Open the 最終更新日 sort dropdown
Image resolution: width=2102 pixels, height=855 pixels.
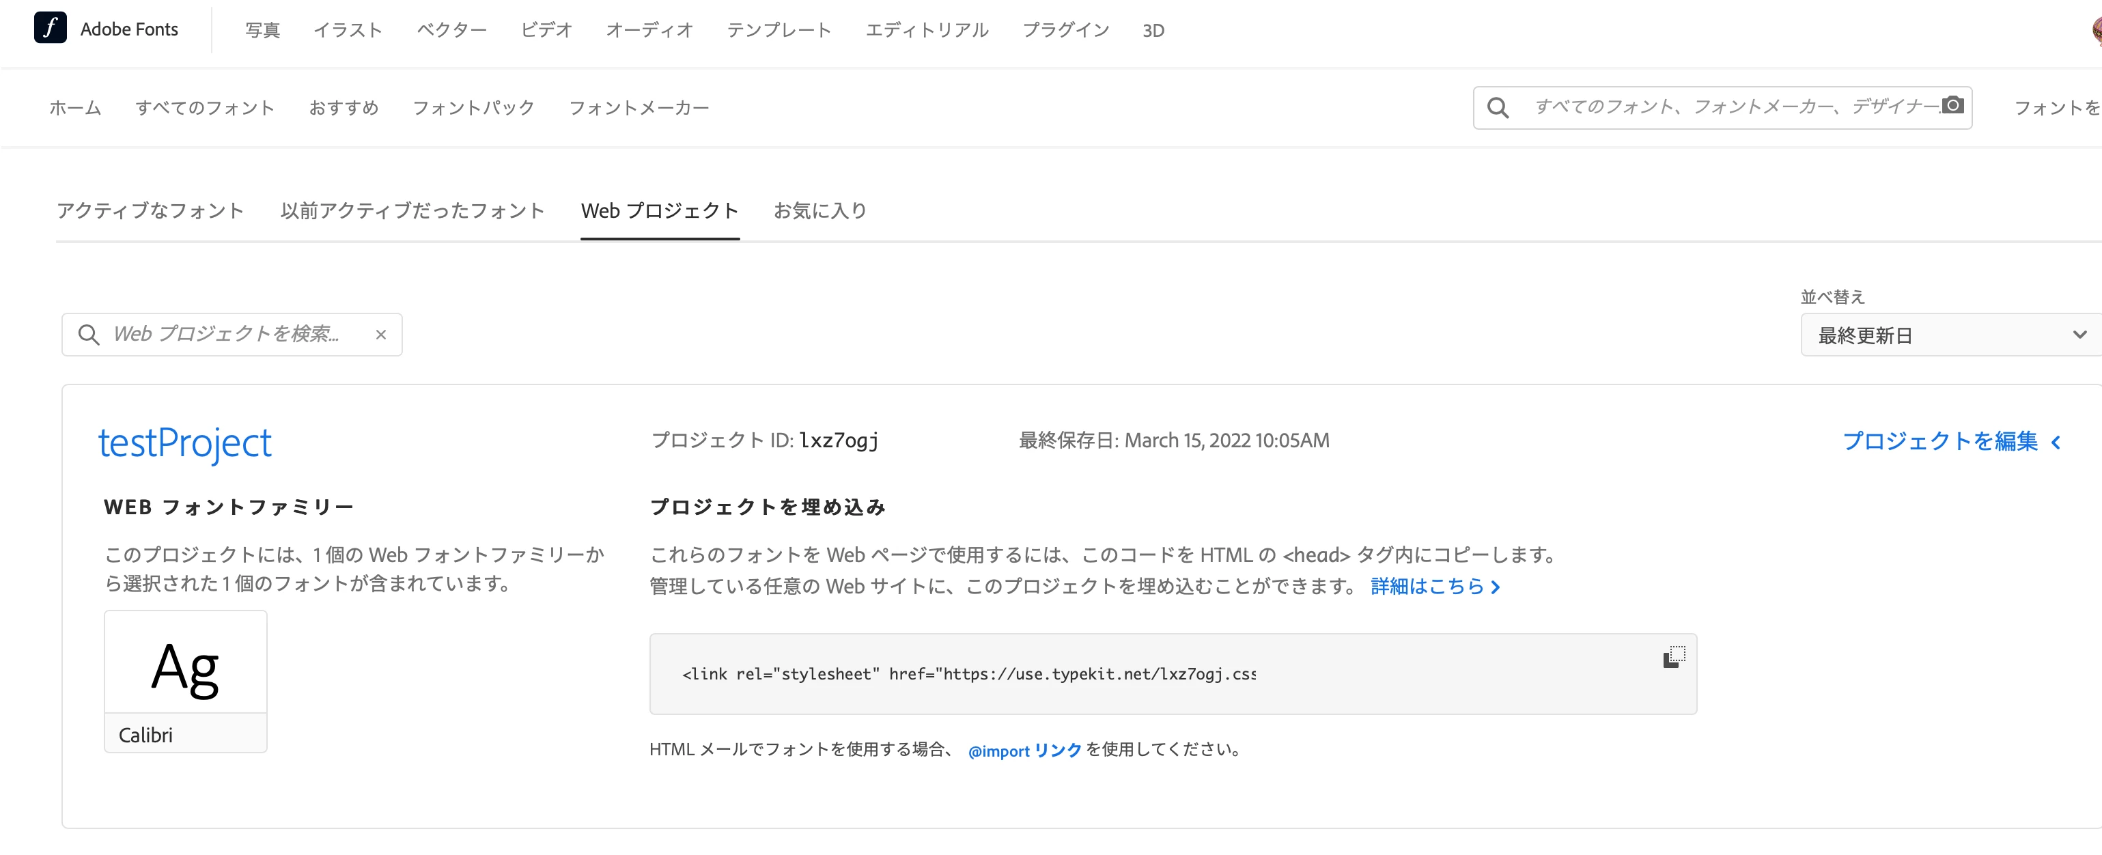point(1950,335)
